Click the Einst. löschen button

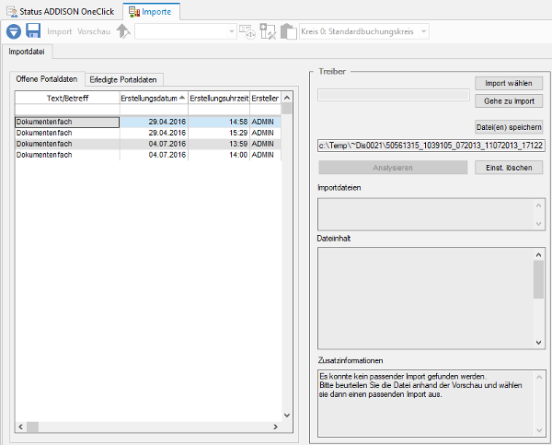509,168
